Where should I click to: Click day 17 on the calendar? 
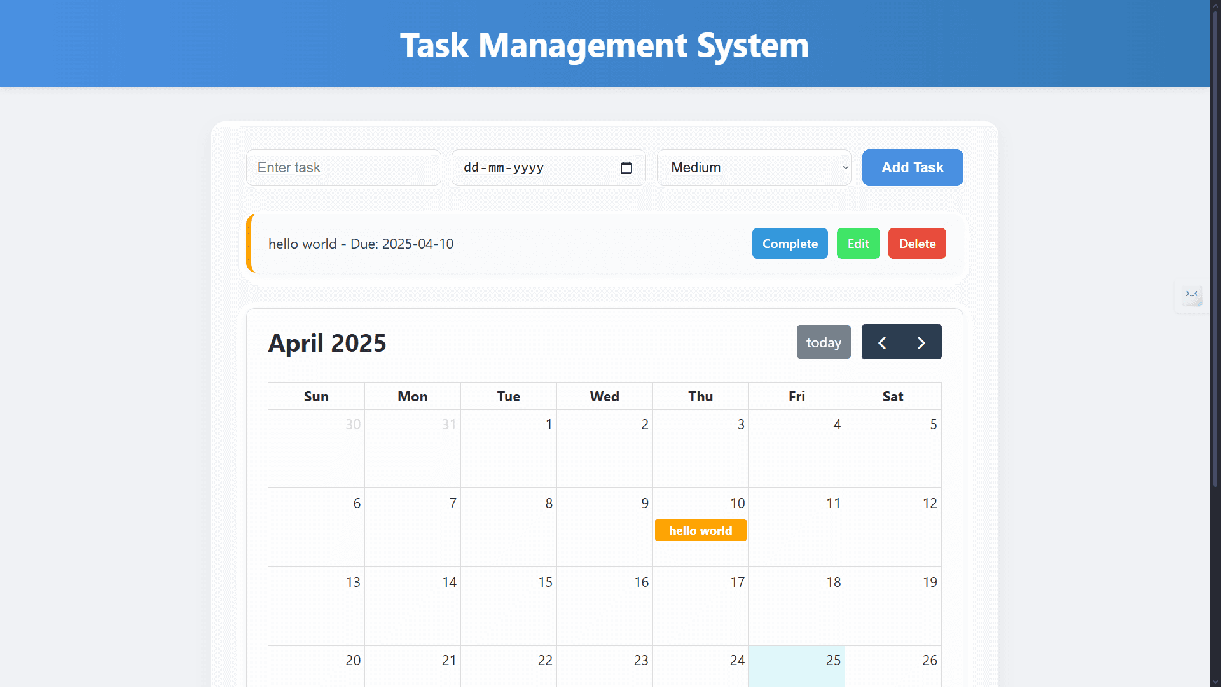[700, 605]
